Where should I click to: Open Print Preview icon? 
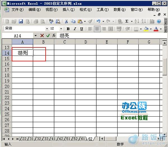[43, 21]
